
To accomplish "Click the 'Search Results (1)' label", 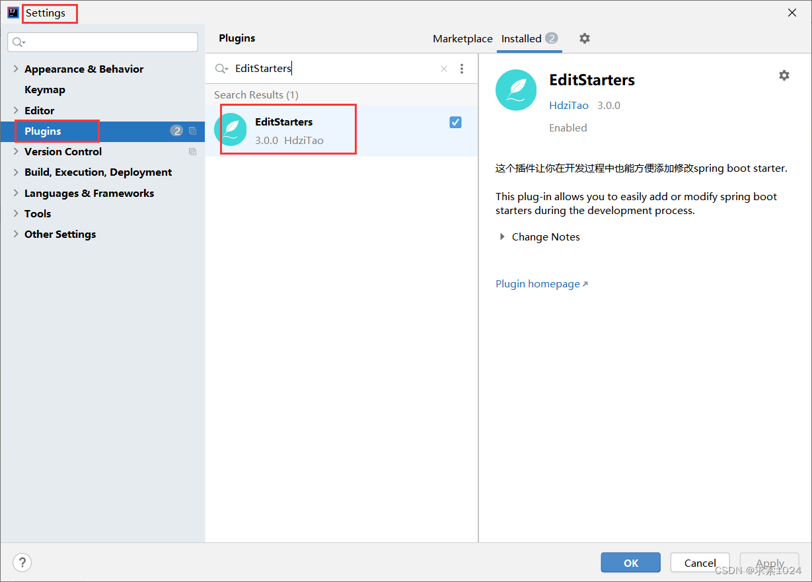I will tap(256, 94).
